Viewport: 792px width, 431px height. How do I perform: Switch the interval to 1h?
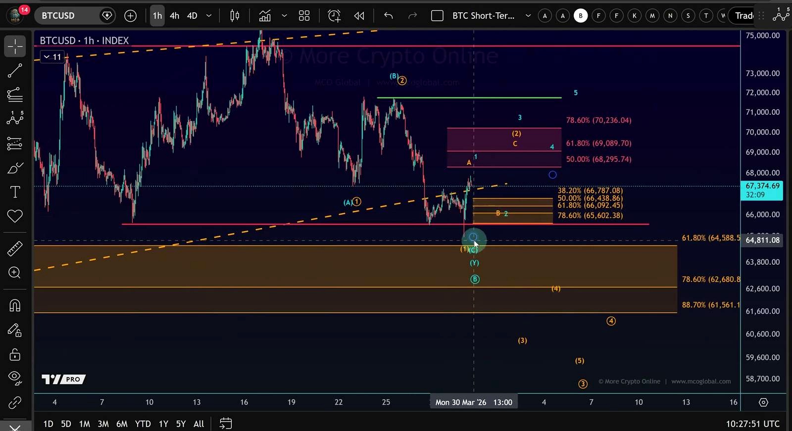(x=157, y=16)
